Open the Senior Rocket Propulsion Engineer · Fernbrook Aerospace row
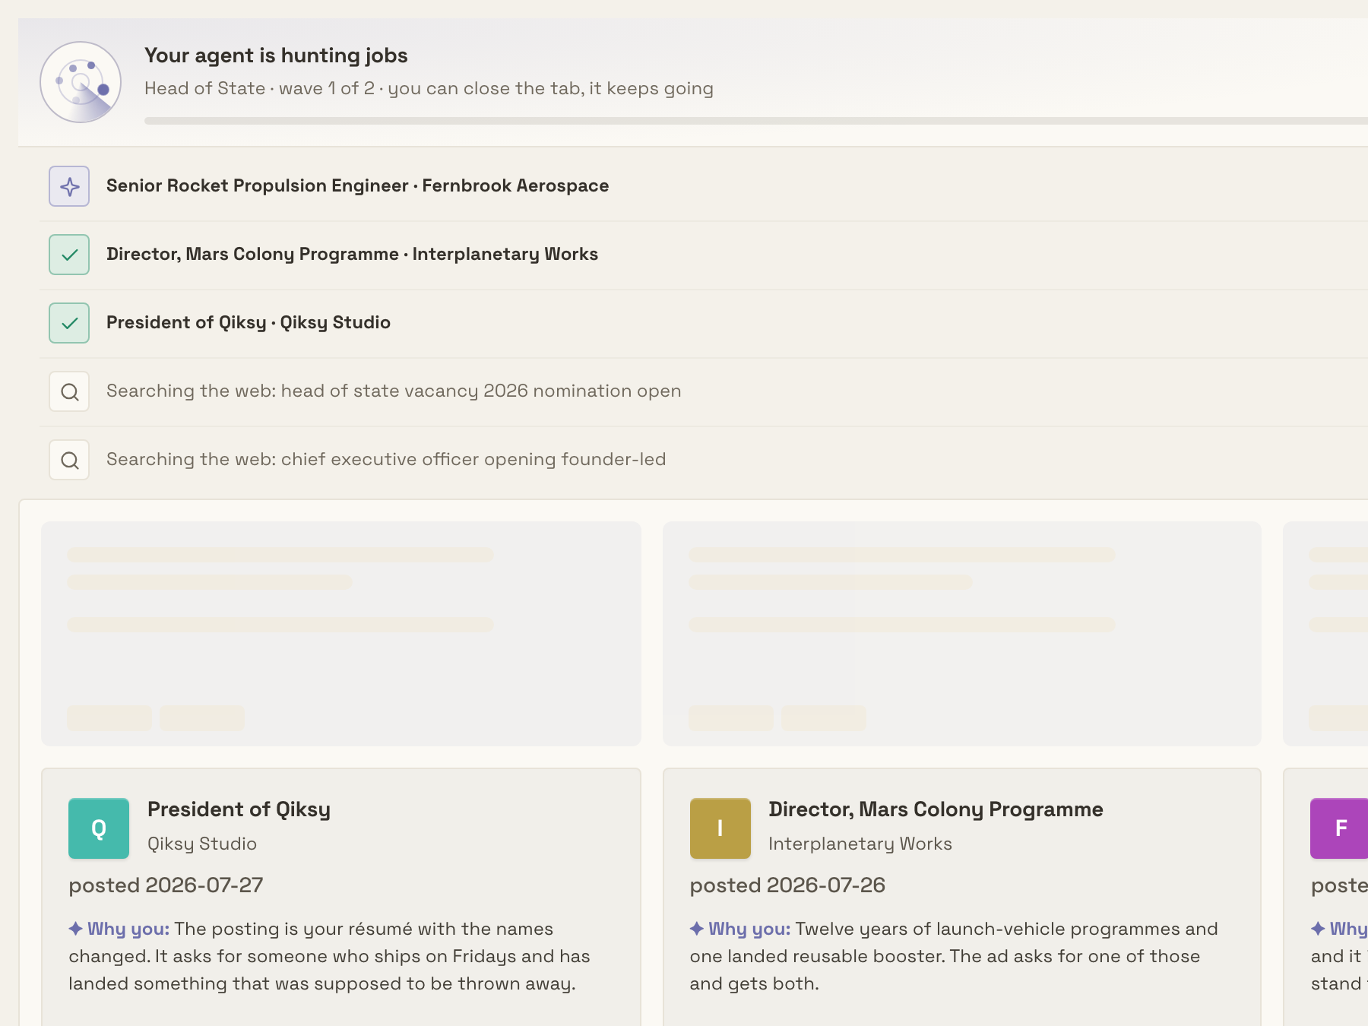The height and width of the screenshot is (1026, 1368). [x=704, y=186]
